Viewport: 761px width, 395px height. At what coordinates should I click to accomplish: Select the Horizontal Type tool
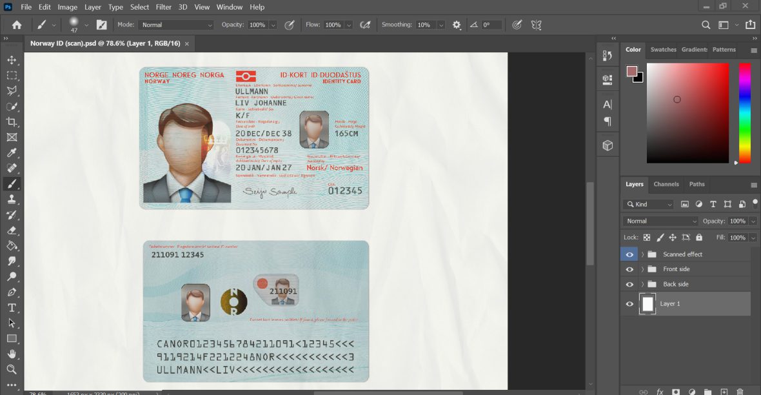click(13, 309)
